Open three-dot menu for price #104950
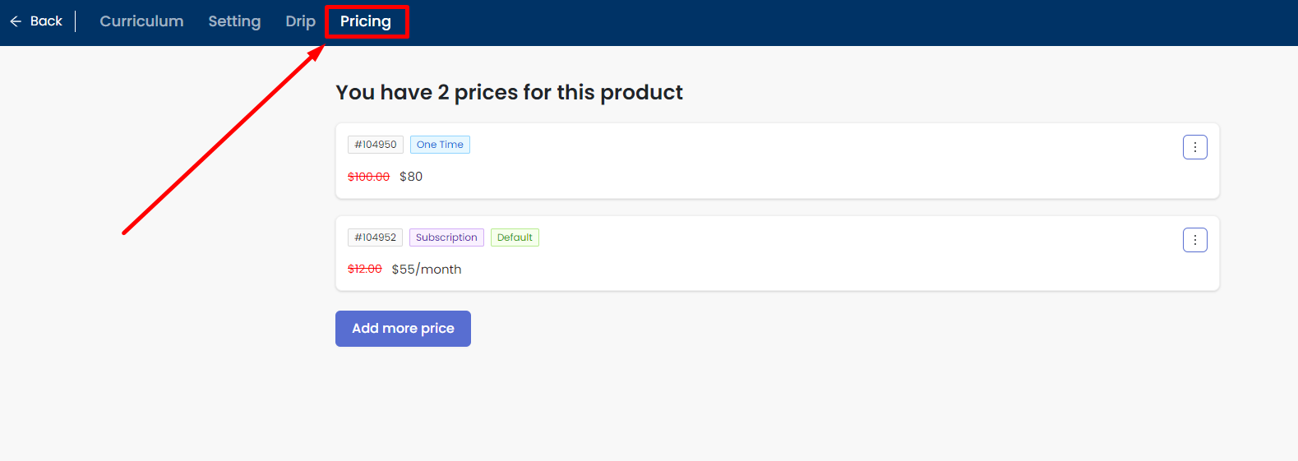This screenshot has width=1298, height=461. 1194,147
